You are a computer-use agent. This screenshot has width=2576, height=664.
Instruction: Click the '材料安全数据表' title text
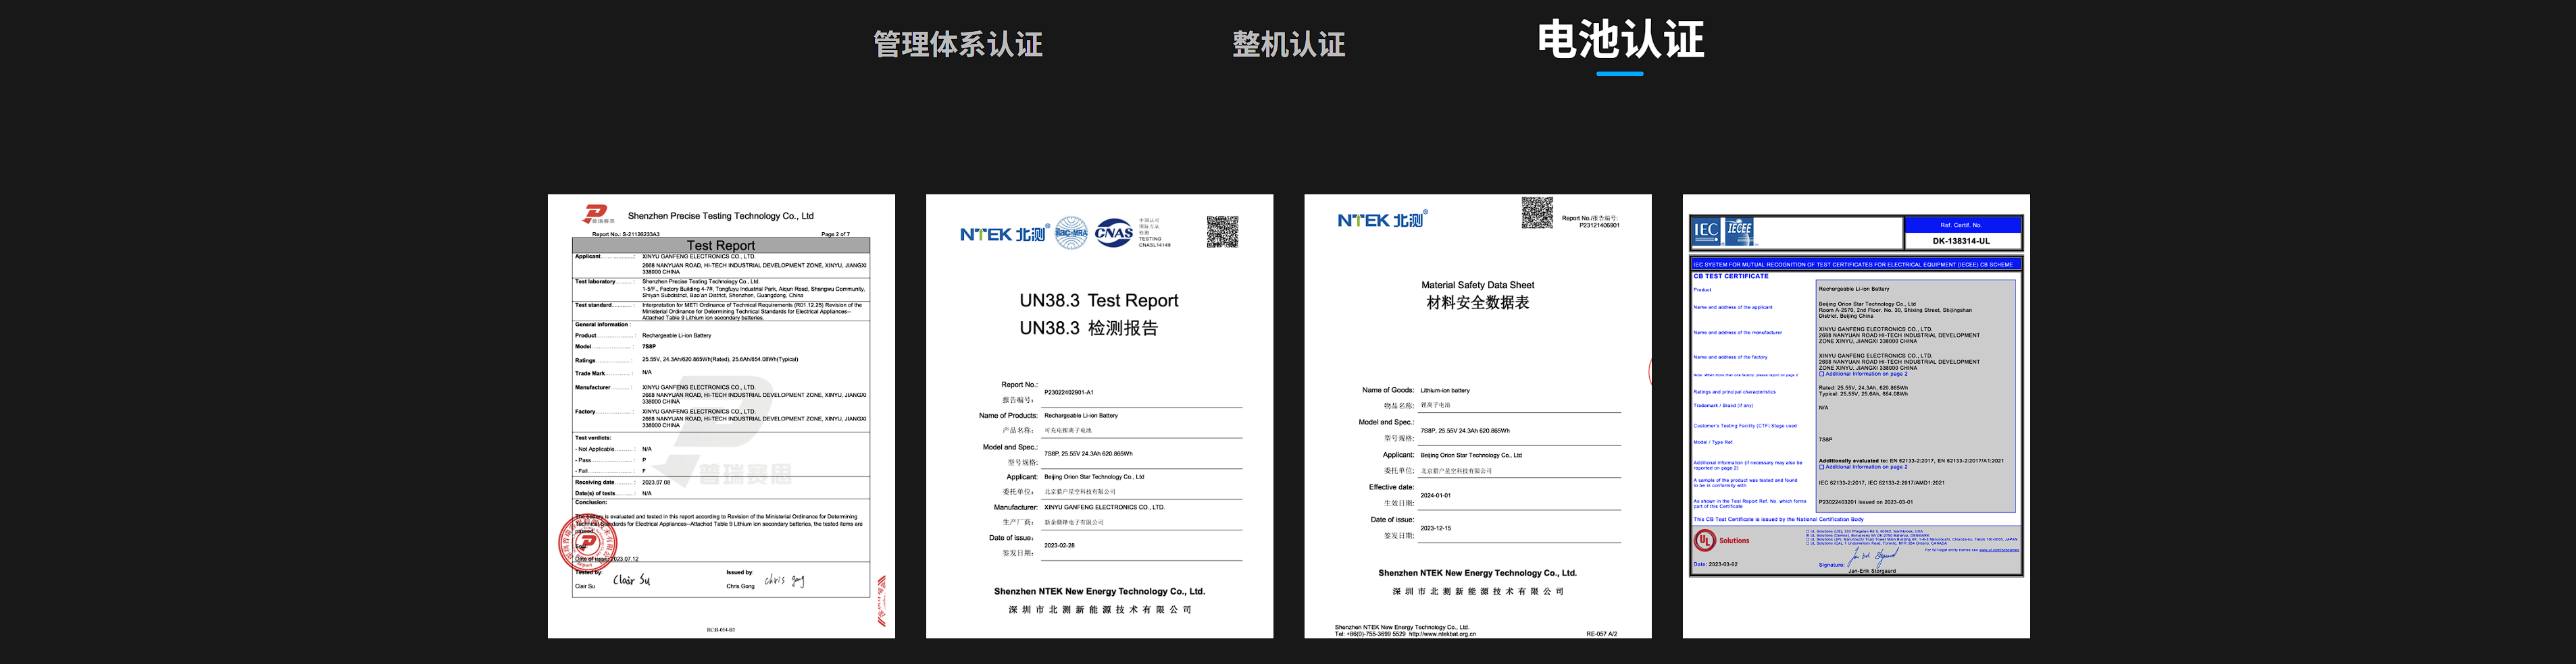pyautogui.click(x=1477, y=302)
